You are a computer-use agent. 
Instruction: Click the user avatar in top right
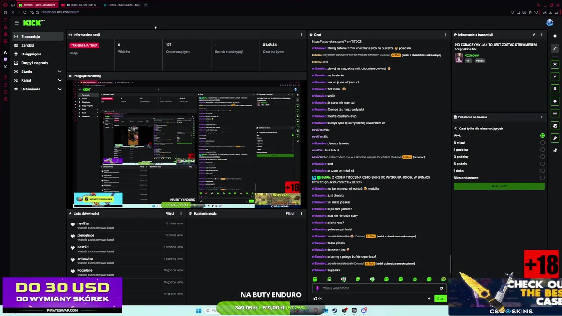point(550,23)
